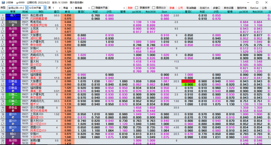The image size is (271, 145).
Task: Click the 最佳 column header
Action: click(x=67, y=12)
